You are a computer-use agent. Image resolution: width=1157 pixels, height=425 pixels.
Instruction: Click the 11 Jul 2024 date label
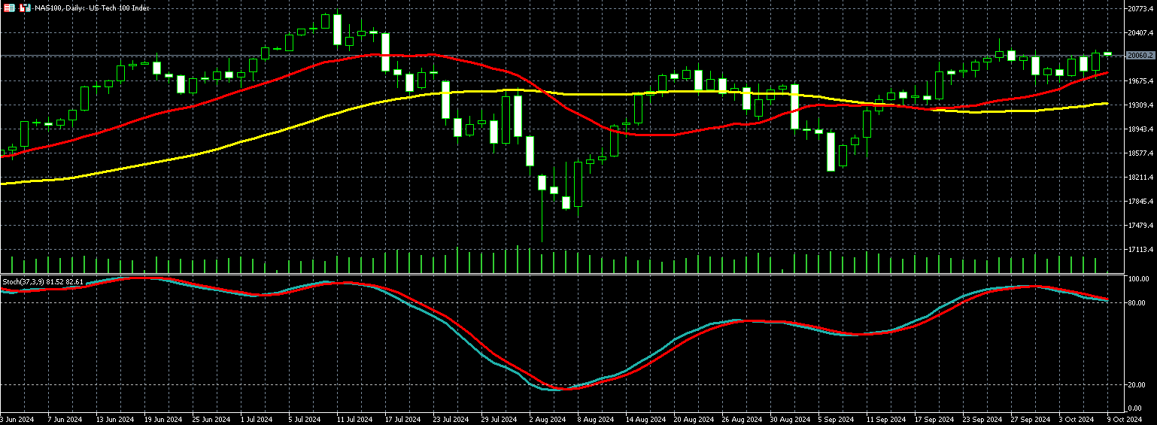tap(354, 419)
